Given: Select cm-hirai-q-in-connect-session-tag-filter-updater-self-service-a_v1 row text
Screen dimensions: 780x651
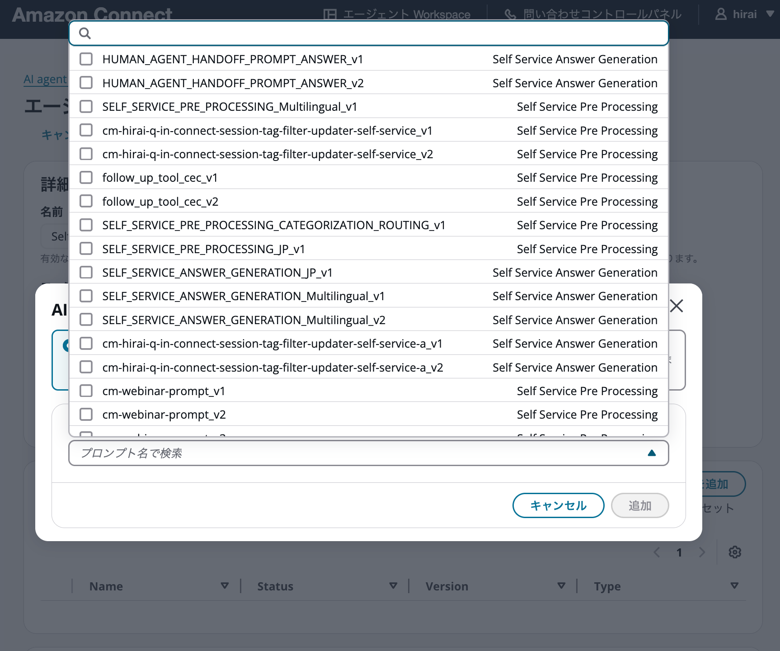Looking at the screenshot, I should [x=273, y=344].
